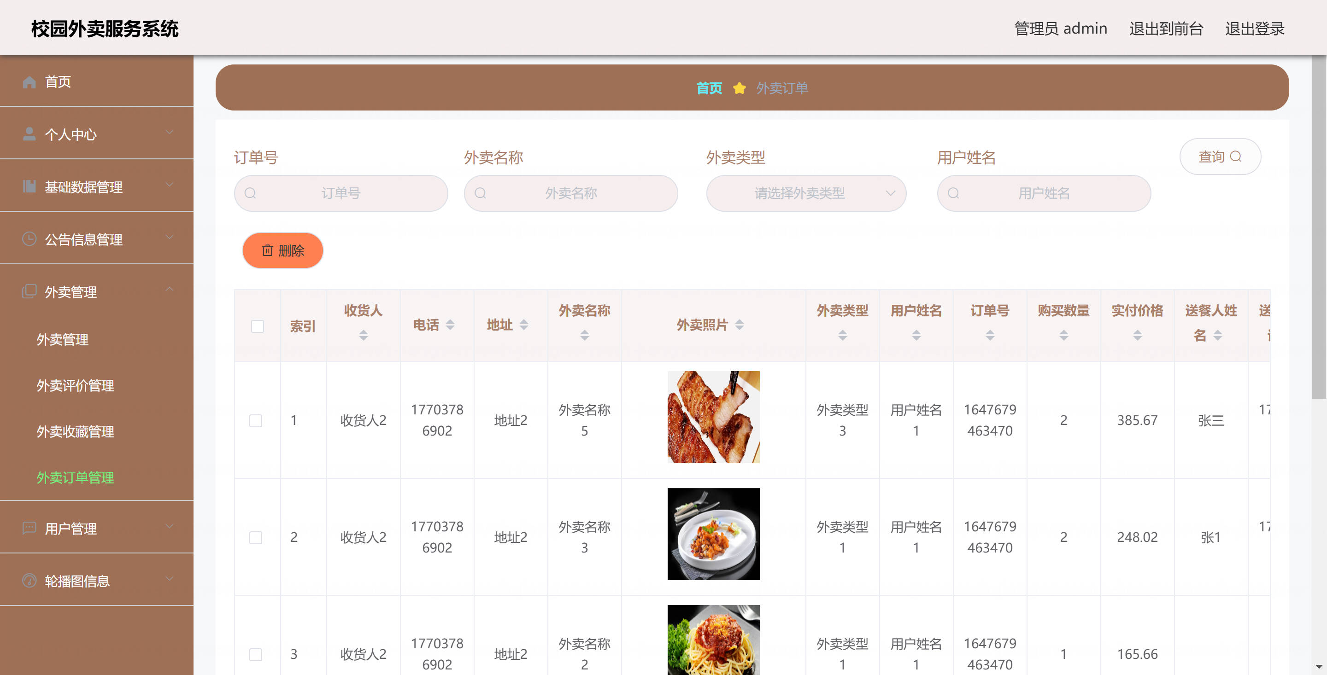Click the star icon in the breadcrumb bar

739,88
